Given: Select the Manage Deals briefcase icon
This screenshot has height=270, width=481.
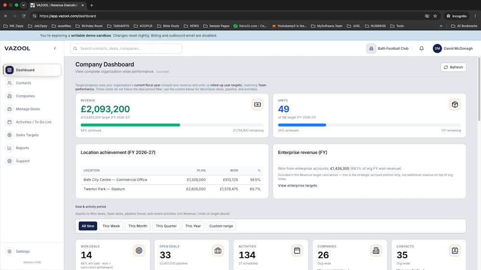Looking at the screenshot, I should [x=10, y=109].
